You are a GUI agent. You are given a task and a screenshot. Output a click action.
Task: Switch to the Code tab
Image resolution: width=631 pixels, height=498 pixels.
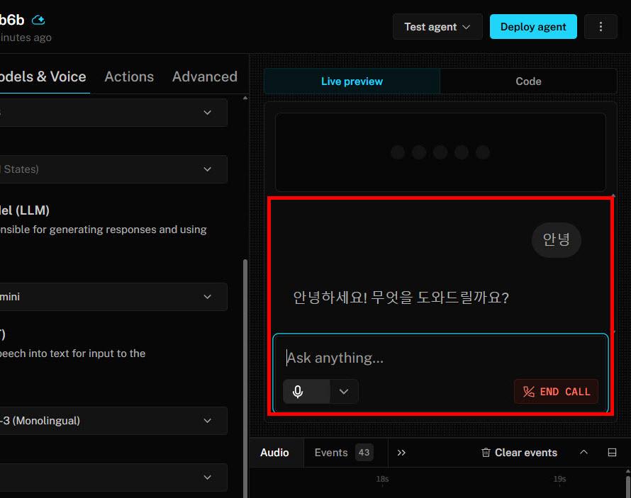tap(528, 81)
